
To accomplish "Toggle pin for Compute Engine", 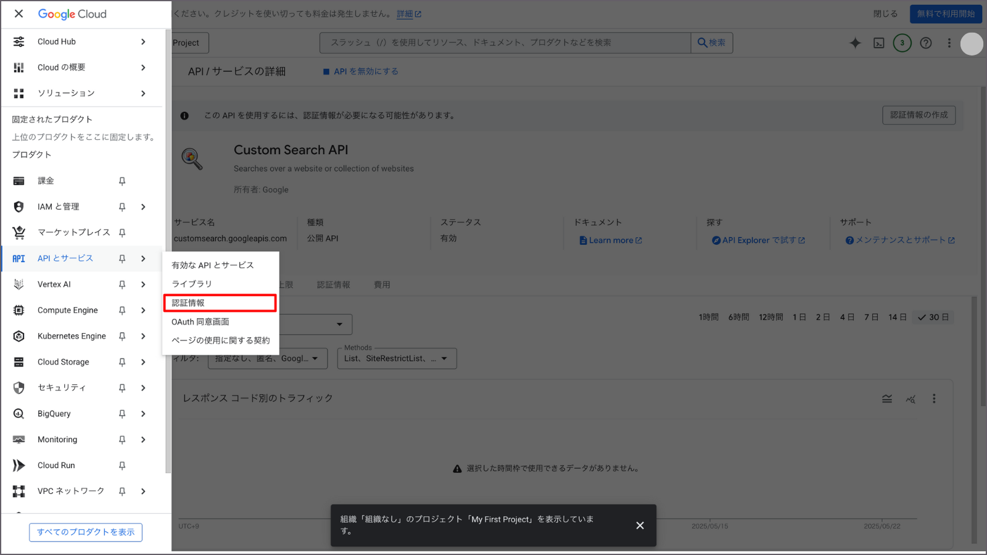I will pos(122,310).
